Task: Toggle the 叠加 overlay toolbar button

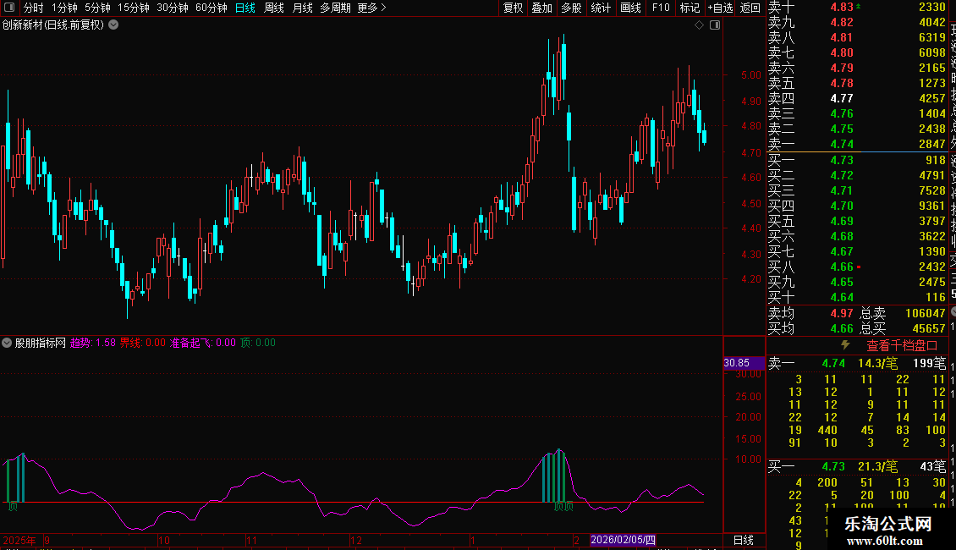Action: coord(541,8)
